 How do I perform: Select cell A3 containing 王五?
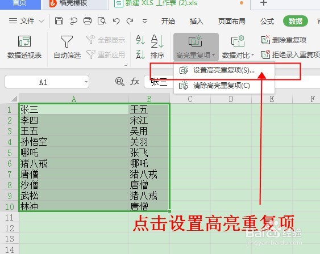point(74,131)
